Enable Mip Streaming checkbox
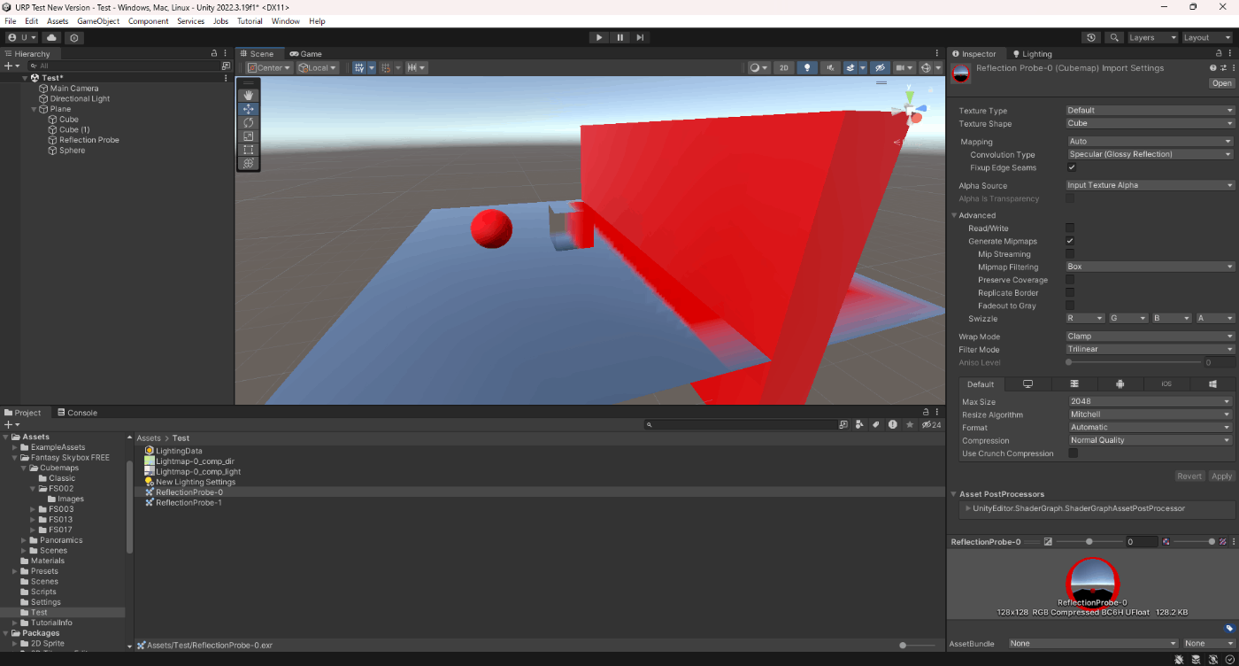1239x666 pixels. click(x=1070, y=254)
